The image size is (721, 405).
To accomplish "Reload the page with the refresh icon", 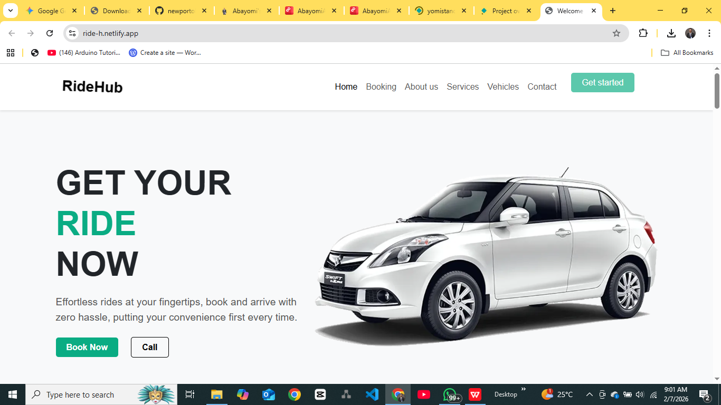I will pyautogui.click(x=50, y=33).
